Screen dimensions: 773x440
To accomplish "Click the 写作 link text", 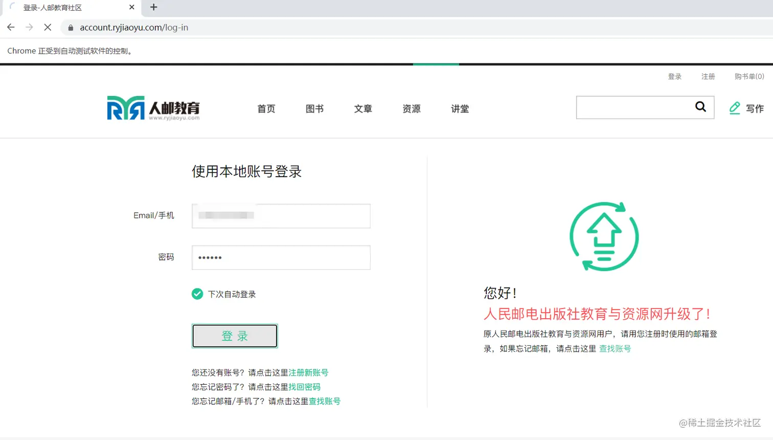I will tap(755, 108).
